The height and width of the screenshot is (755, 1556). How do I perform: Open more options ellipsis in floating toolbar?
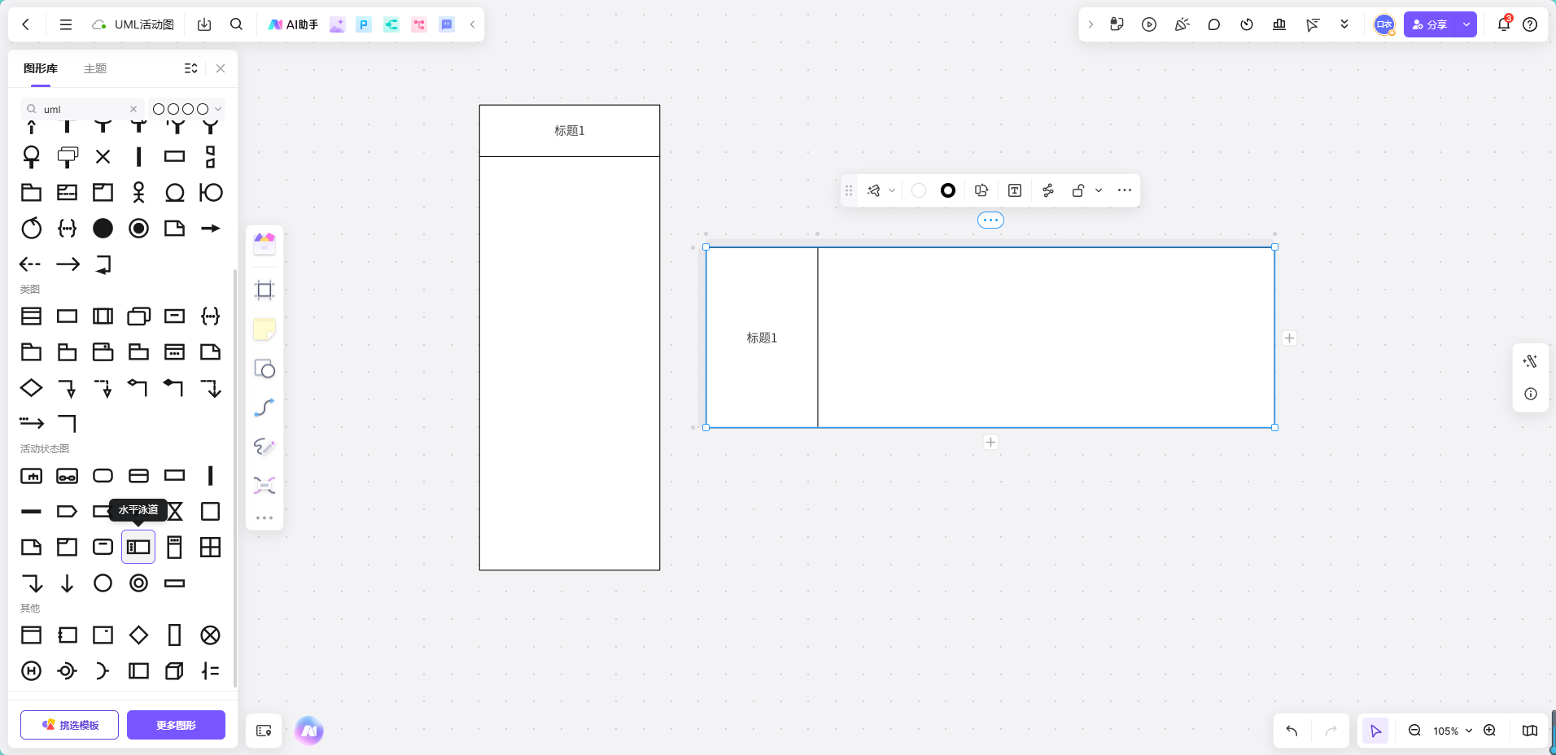pos(1125,190)
